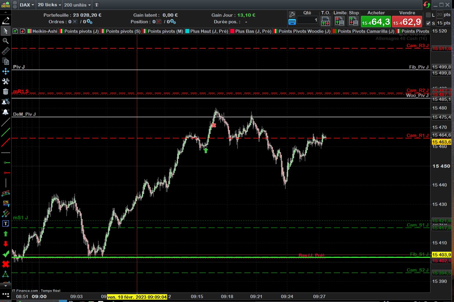Select the vertical line tool

pos(5,183)
